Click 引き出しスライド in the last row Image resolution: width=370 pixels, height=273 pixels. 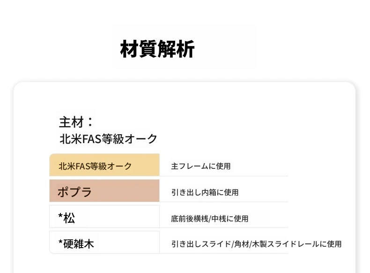tap(201, 244)
